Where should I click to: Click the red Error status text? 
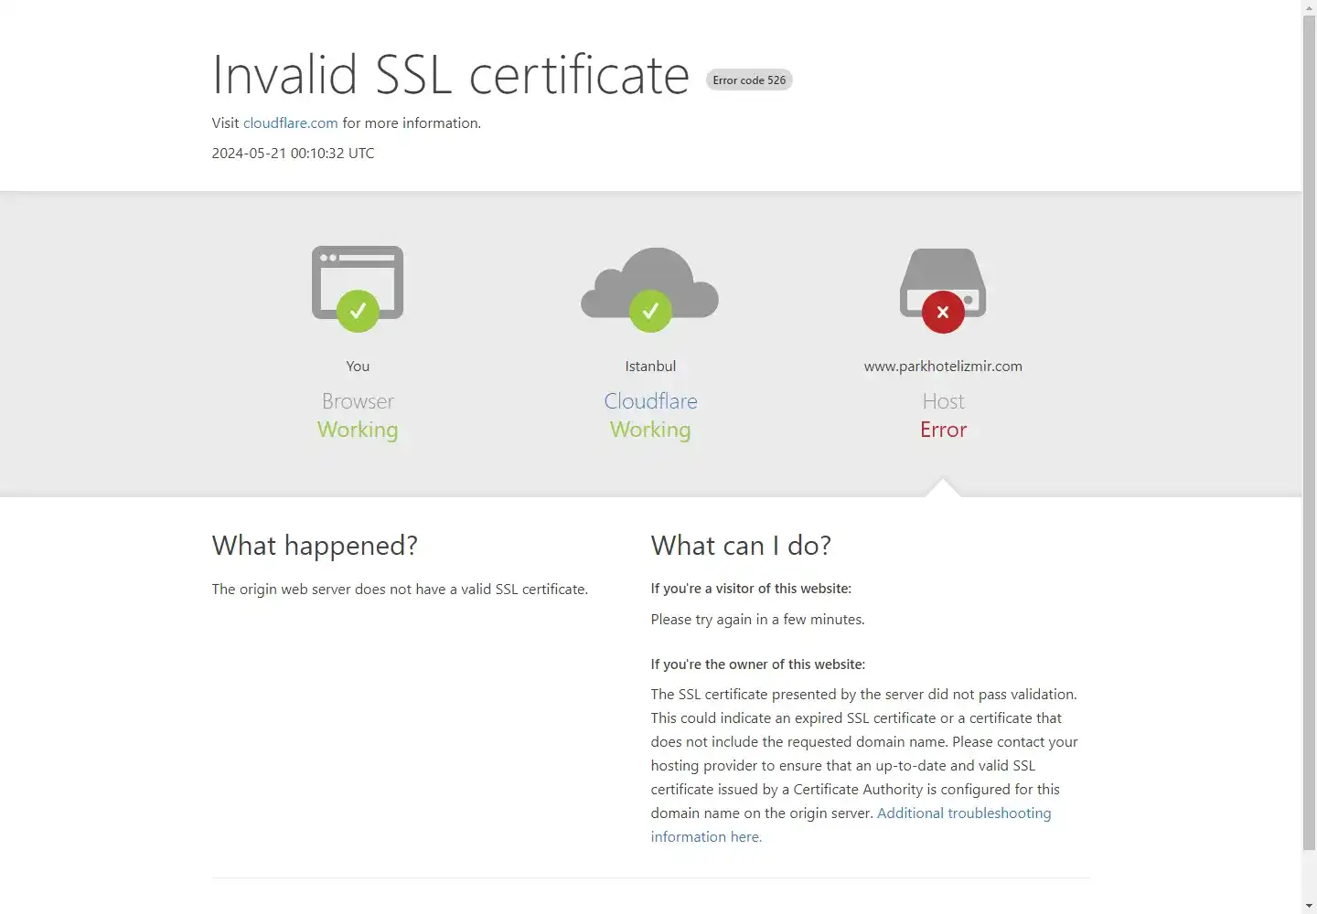pos(943,430)
